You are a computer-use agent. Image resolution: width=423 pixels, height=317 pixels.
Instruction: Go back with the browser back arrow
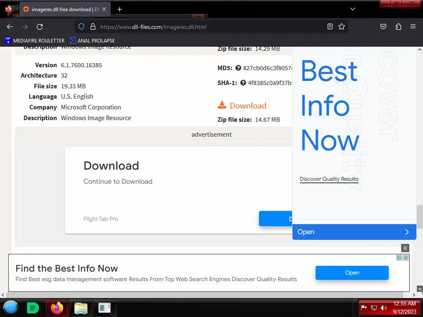(10, 27)
